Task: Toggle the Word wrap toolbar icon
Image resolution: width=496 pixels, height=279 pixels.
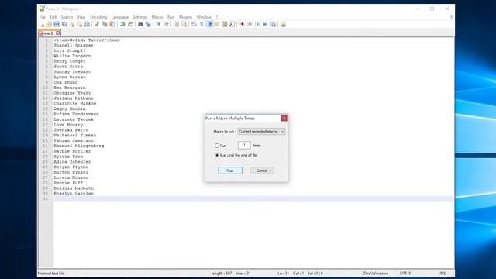Action: click(x=194, y=24)
